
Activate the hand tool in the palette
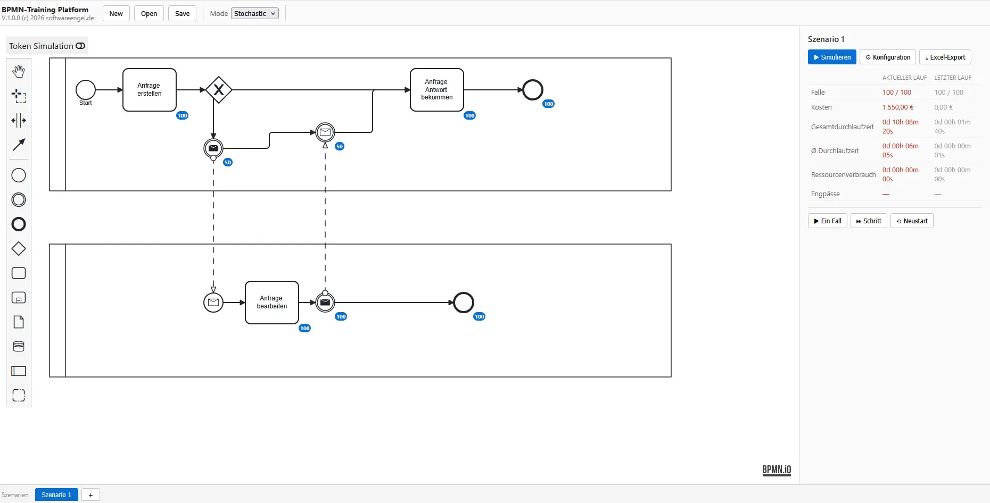point(19,71)
